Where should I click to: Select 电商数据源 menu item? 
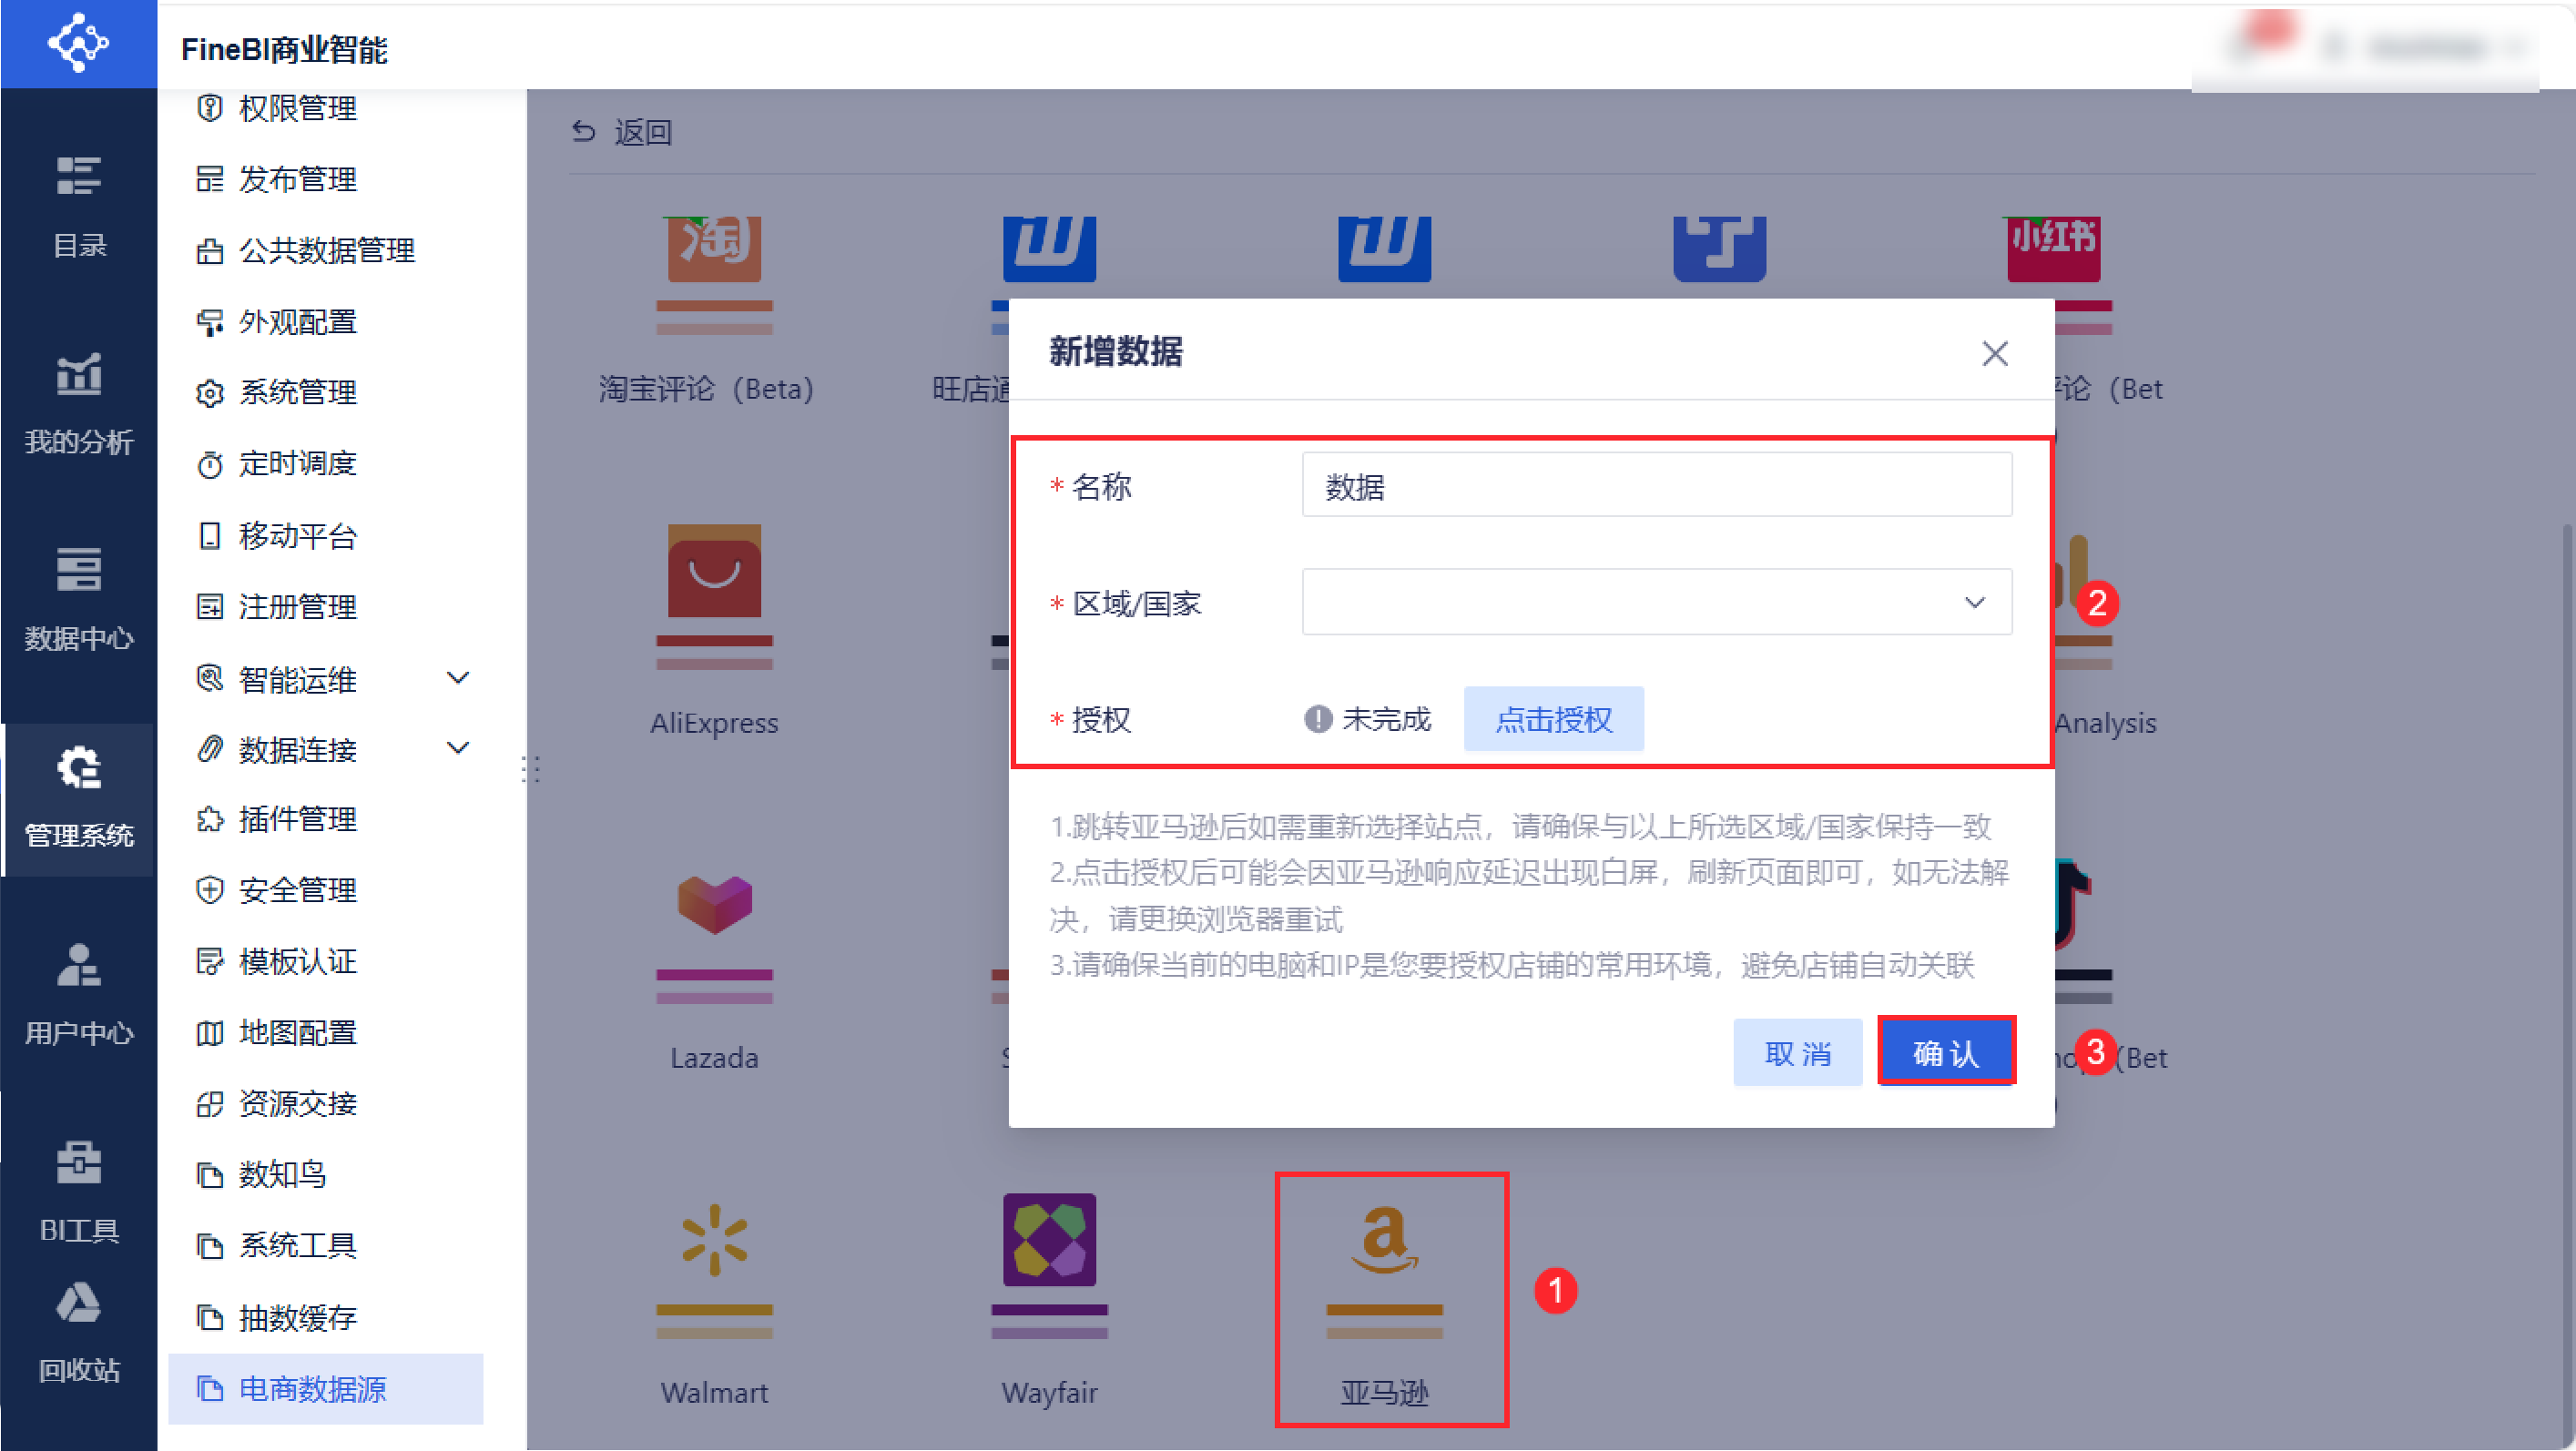click(x=312, y=1389)
